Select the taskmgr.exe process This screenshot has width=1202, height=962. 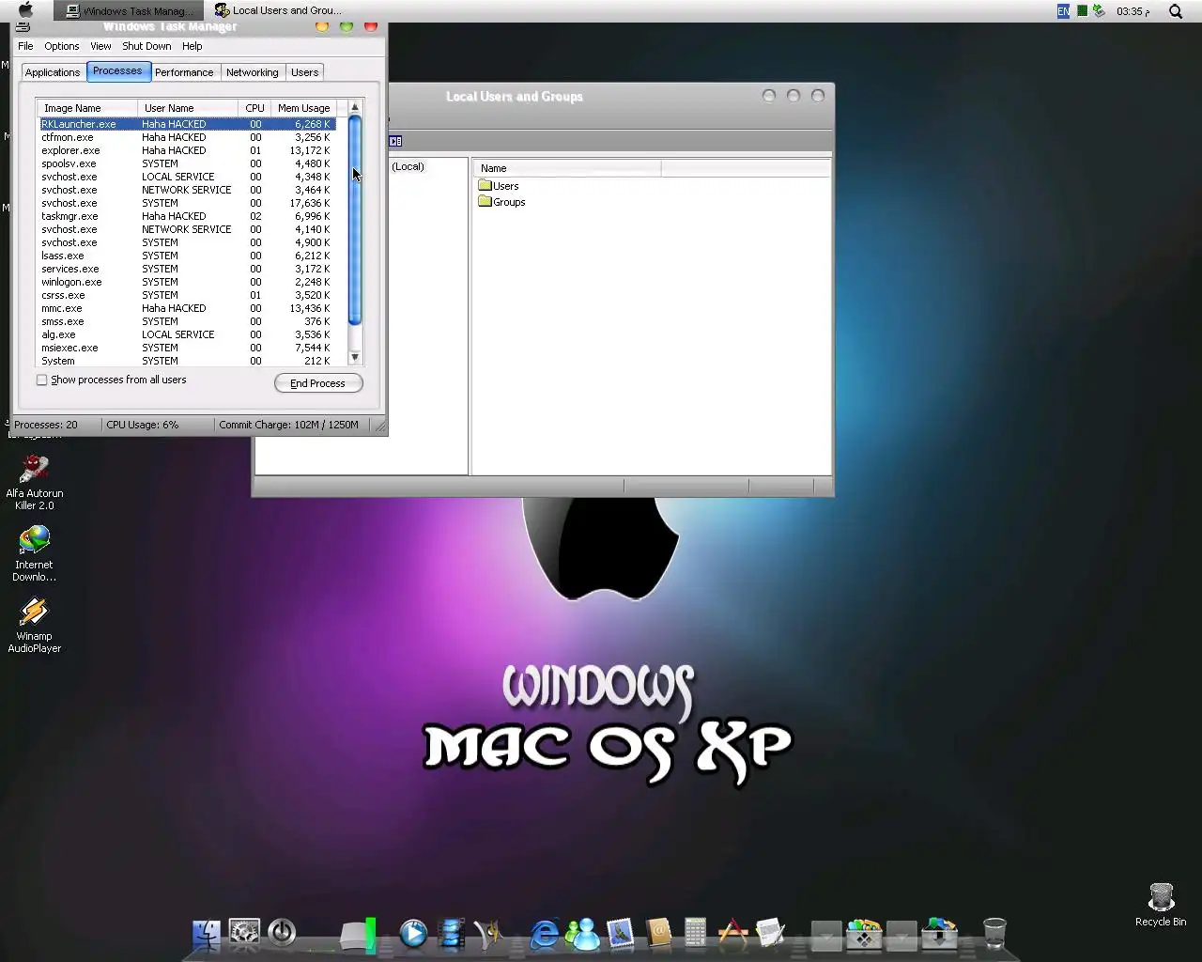tap(187, 216)
